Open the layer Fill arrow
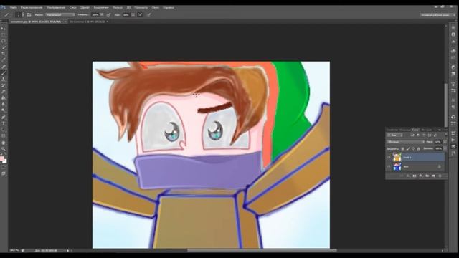Image resolution: width=459 pixels, height=258 pixels. point(445,148)
